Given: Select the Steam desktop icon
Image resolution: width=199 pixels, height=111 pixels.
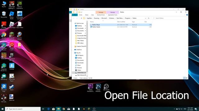Looking at the screenshot, I should 12,87.
